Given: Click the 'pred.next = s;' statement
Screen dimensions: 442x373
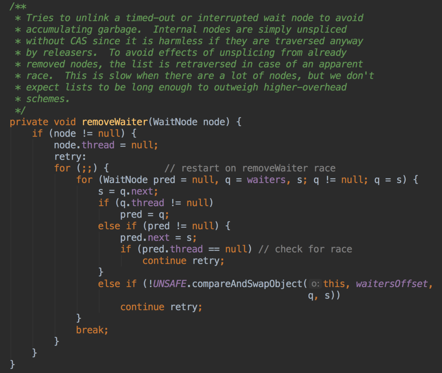Looking at the screenshot, I should 158,238.
